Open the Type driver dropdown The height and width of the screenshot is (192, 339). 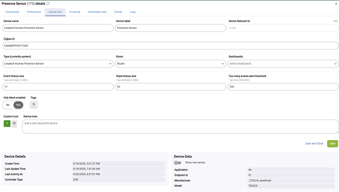point(58,64)
